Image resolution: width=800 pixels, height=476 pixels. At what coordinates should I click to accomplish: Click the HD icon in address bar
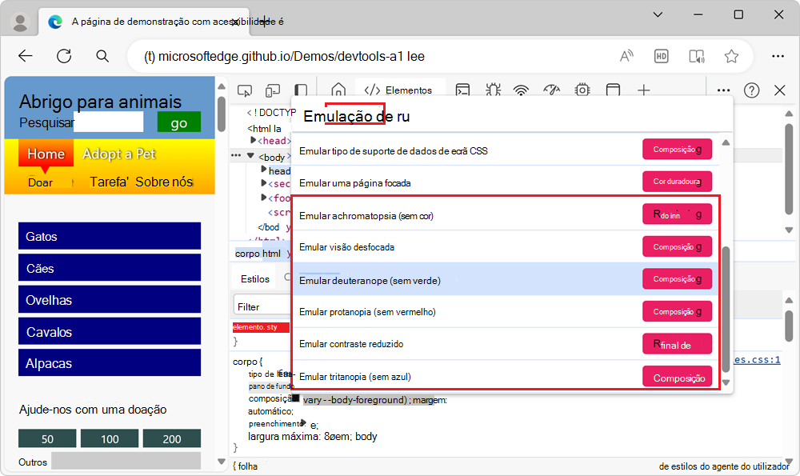(x=662, y=56)
